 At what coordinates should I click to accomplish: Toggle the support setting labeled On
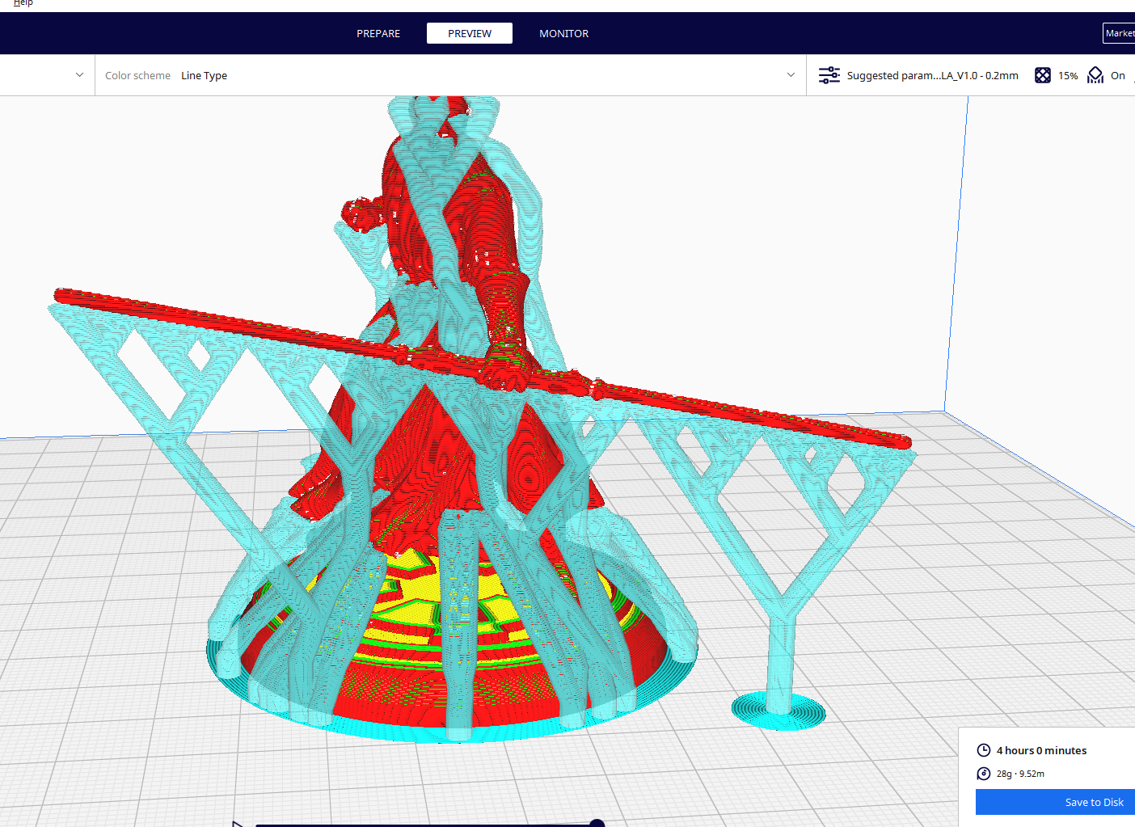[x=1118, y=74]
